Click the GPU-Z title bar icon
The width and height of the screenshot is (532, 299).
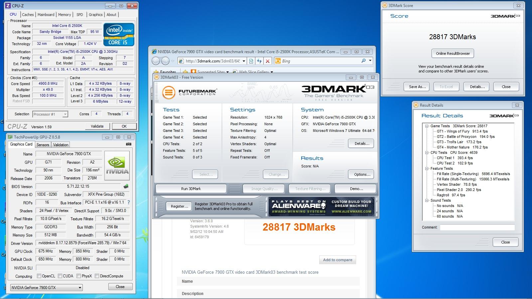10,137
